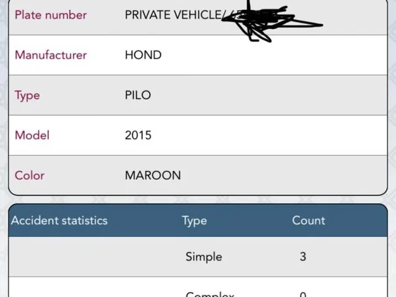Click the Color label

30,175
